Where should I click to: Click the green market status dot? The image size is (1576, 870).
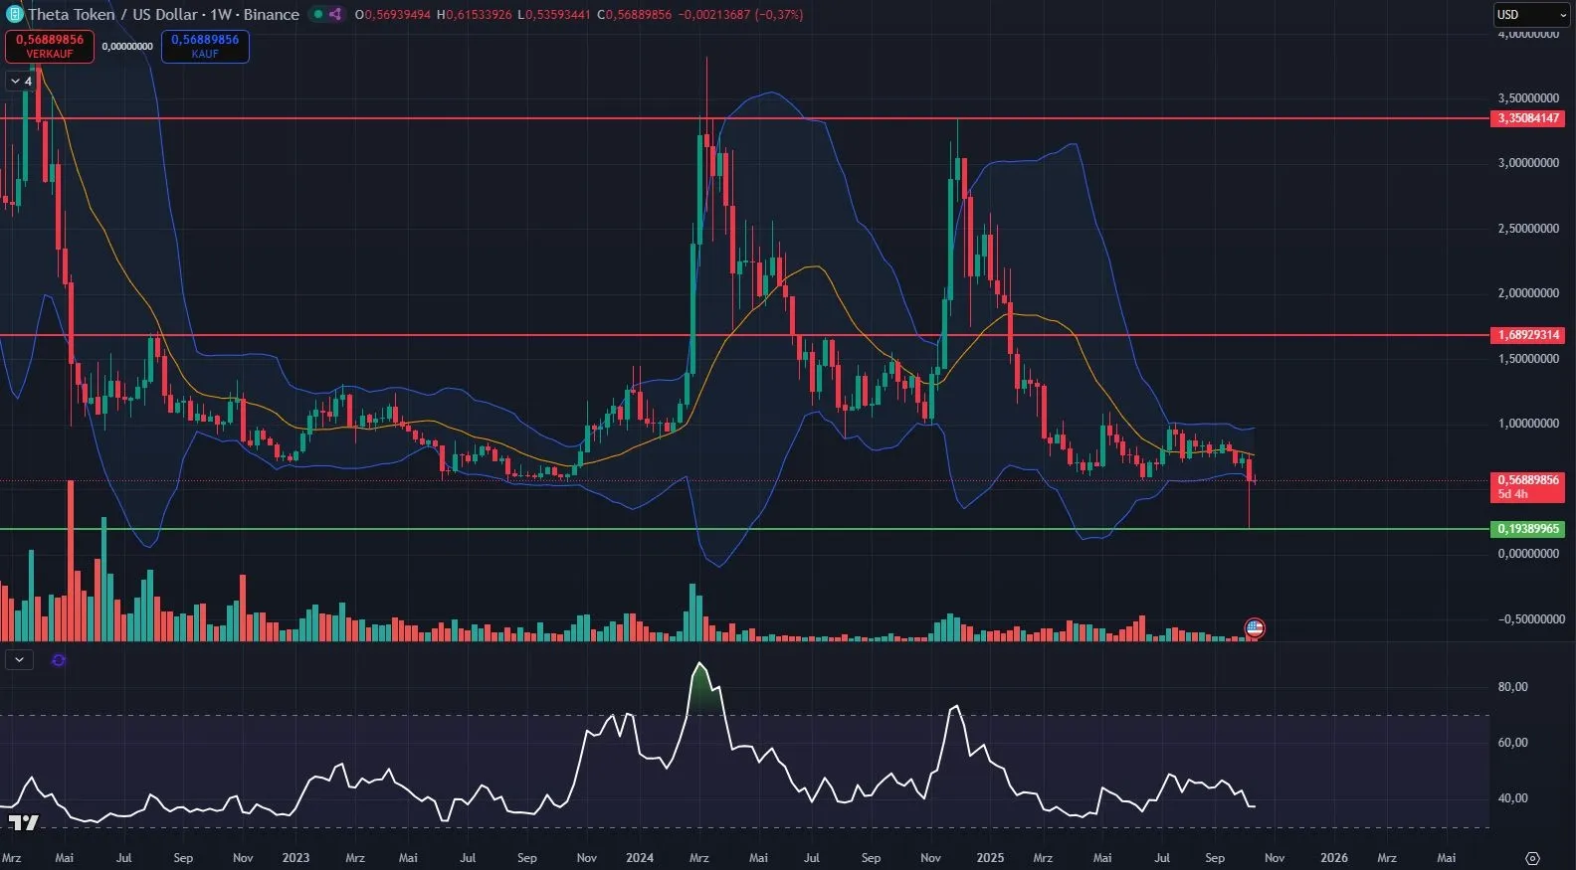tap(317, 14)
